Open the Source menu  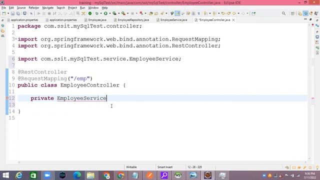click(x=21, y=8)
